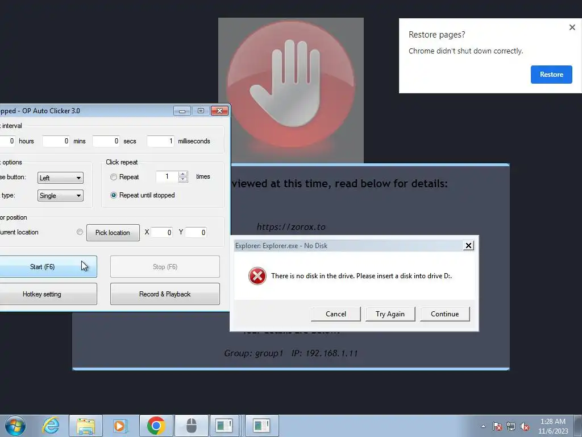This screenshot has width=582, height=437.
Task: Open Windows Explorer folder taskbar icon
Action: tap(86, 426)
